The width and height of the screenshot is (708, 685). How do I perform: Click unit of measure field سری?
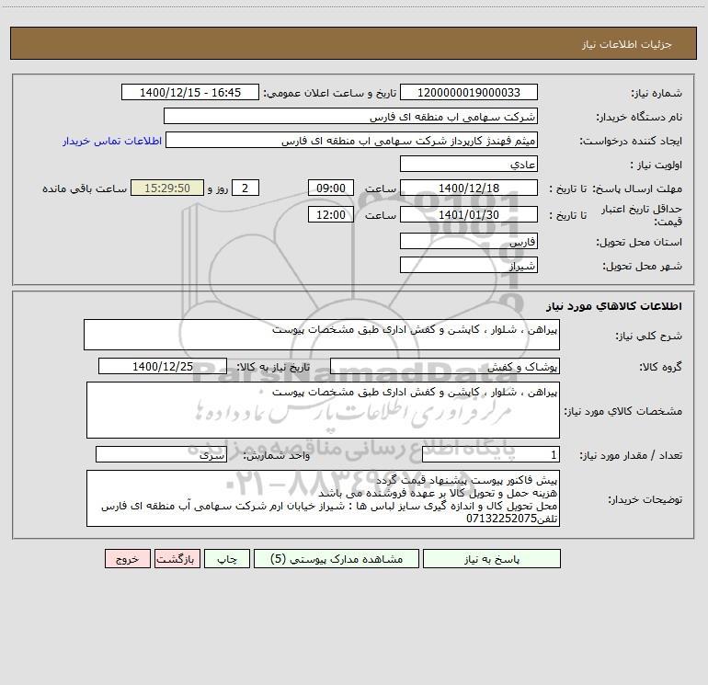coord(161,455)
